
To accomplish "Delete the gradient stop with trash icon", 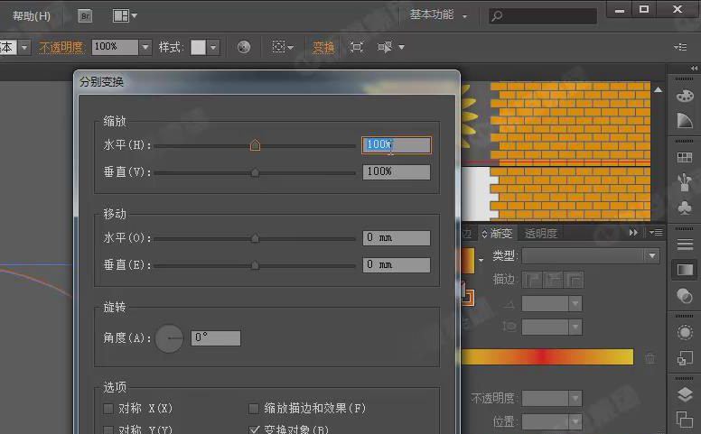I will 650,358.
